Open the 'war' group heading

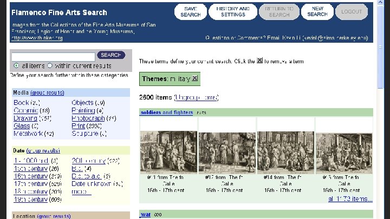tap(146, 215)
